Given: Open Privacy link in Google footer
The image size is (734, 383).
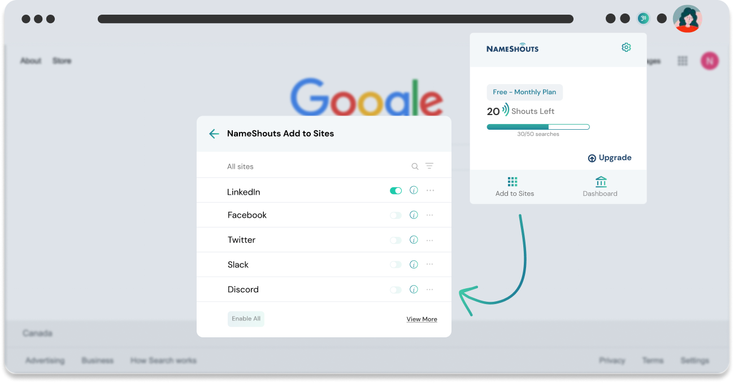Looking at the screenshot, I should point(612,360).
